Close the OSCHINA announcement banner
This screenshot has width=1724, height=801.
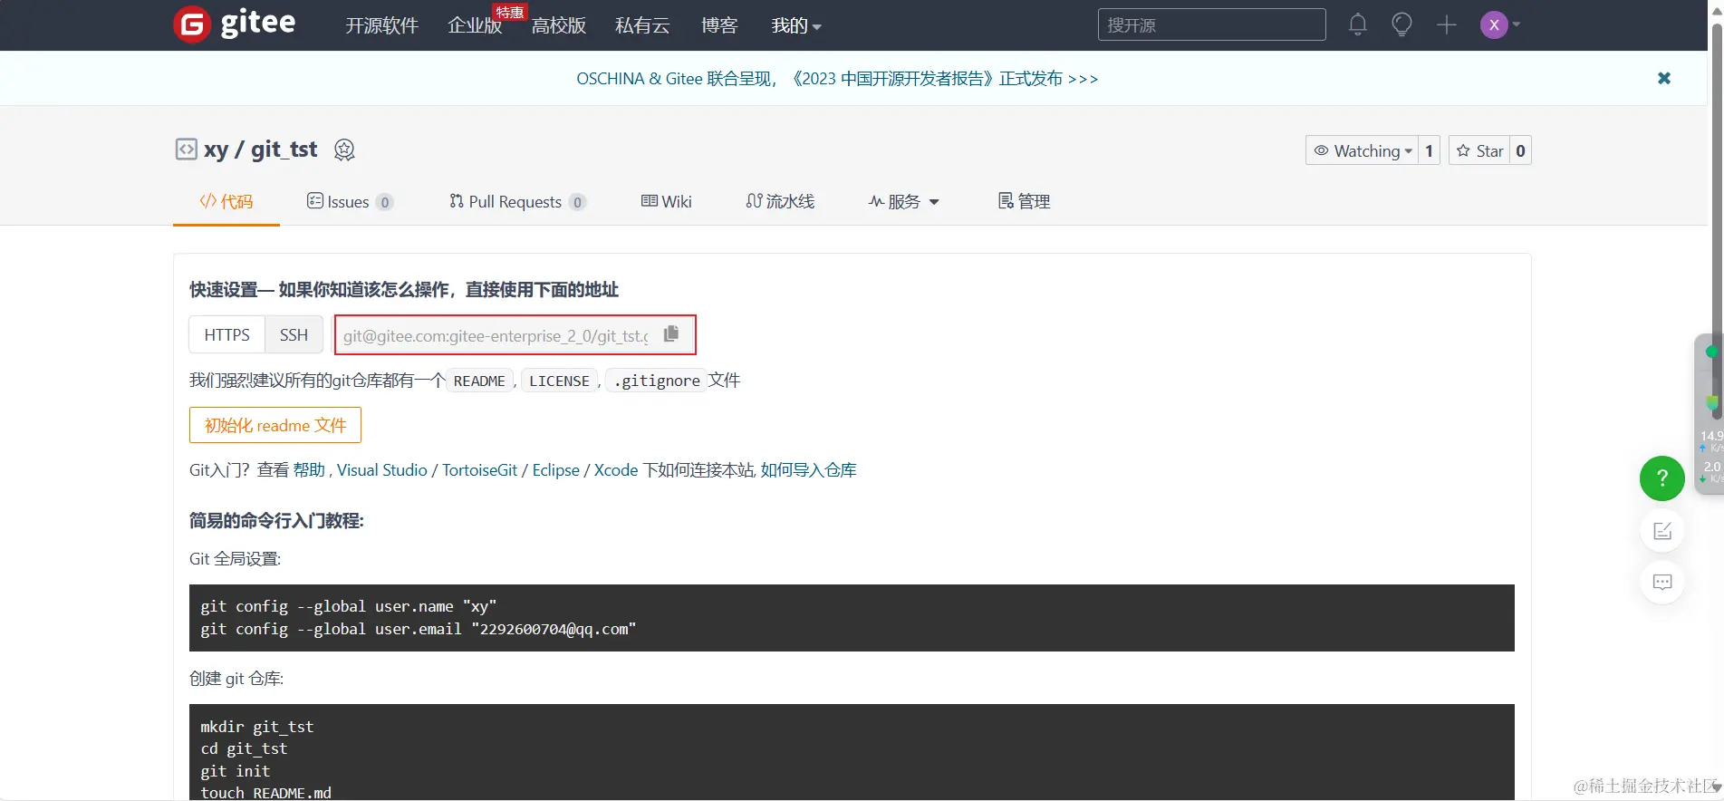[1664, 78]
